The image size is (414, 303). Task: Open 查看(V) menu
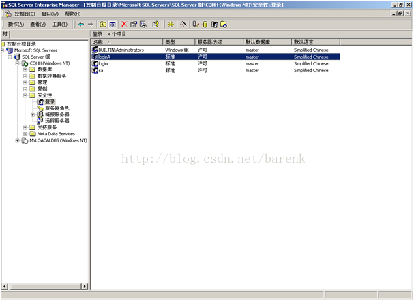coord(38,25)
